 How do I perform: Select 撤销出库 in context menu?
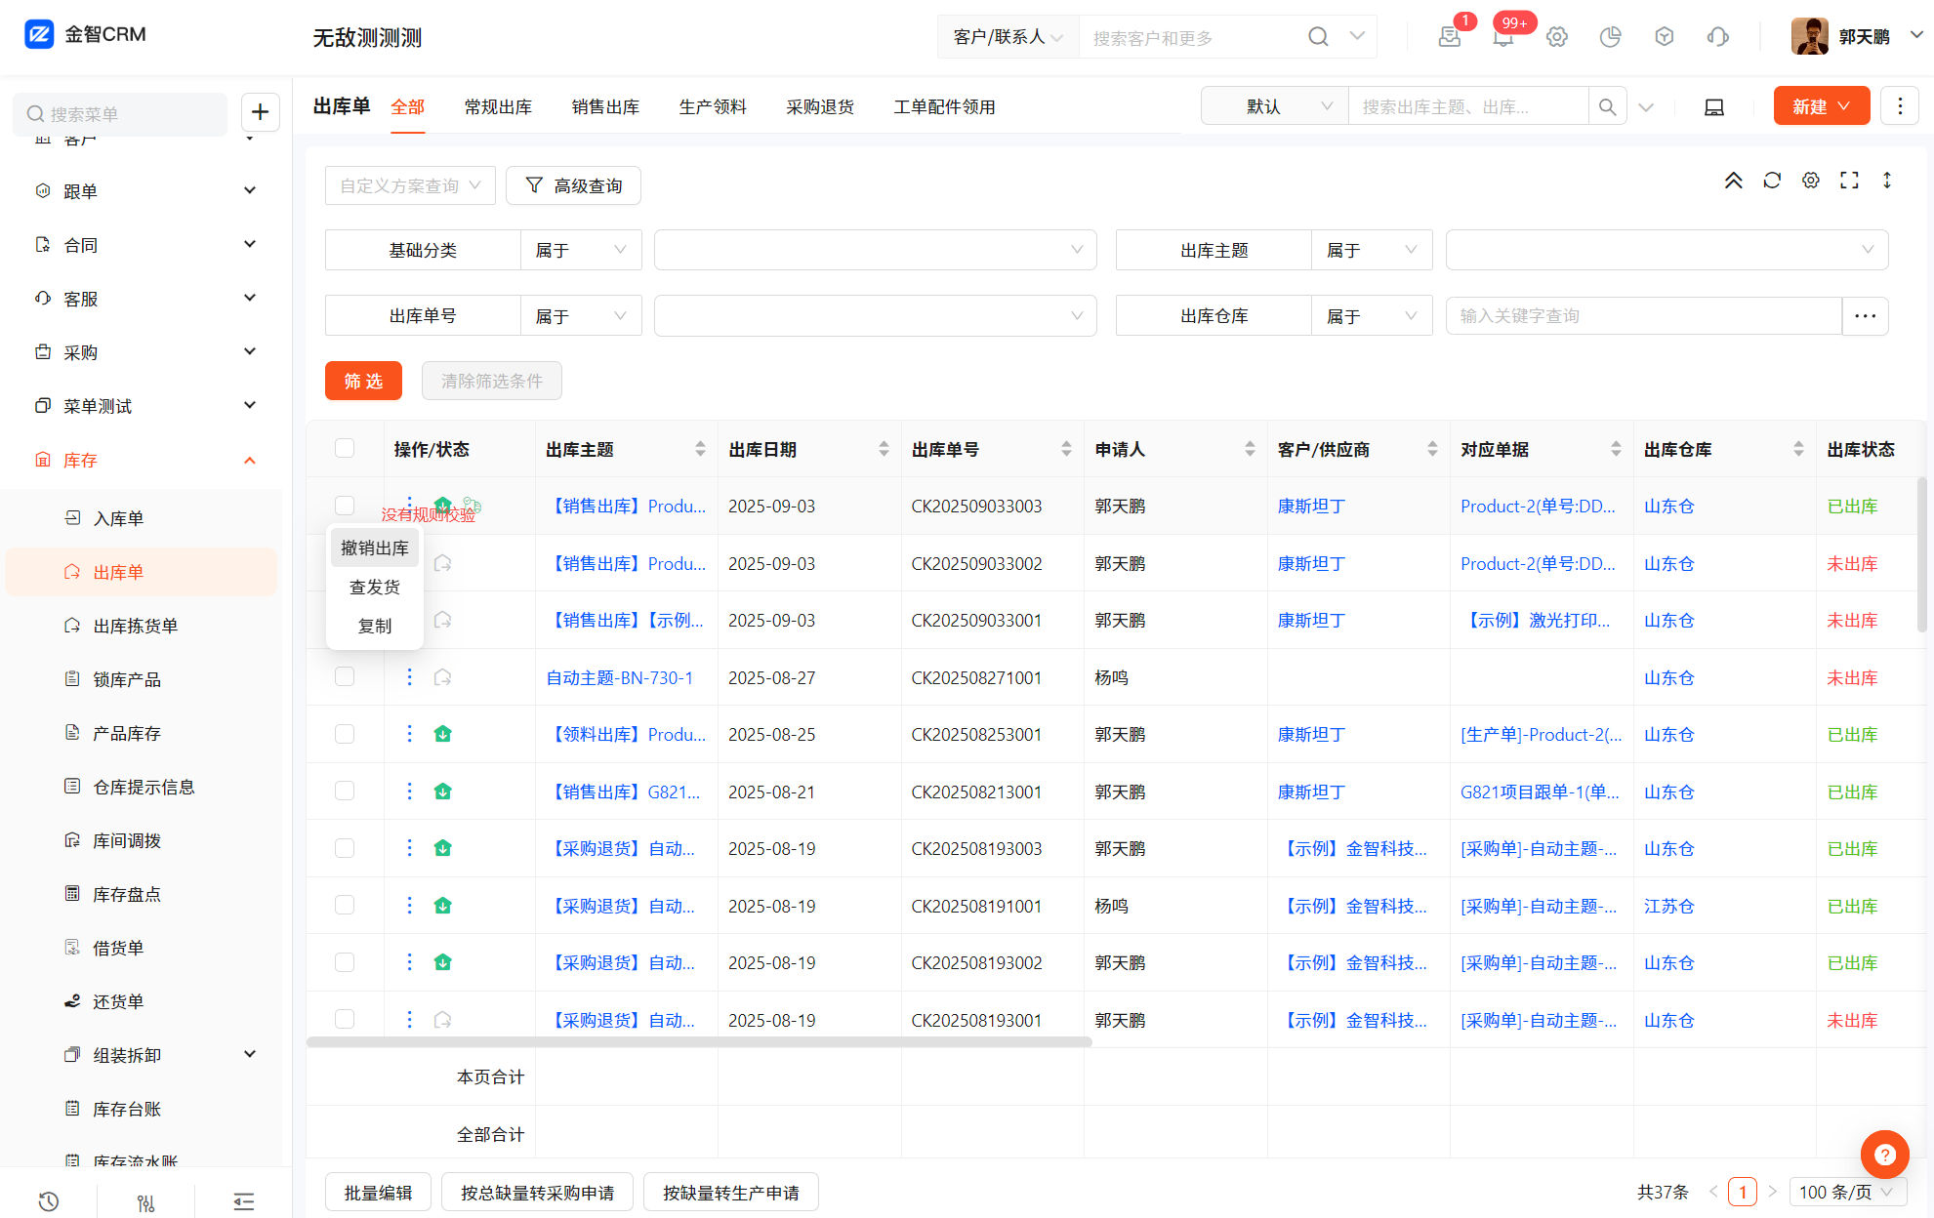coord(375,548)
